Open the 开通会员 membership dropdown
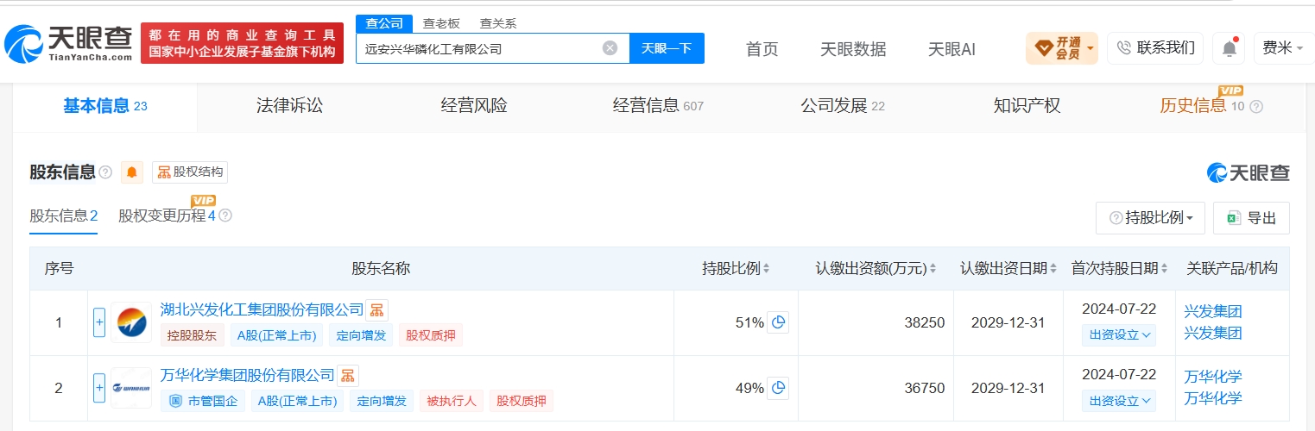The height and width of the screenshot is (431, 1315). [1062, 48]
